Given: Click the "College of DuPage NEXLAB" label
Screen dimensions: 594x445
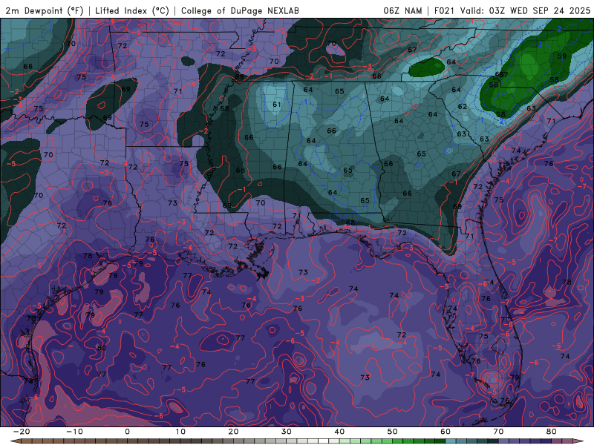Looking at the screenshot, I should tap(240, 11).
